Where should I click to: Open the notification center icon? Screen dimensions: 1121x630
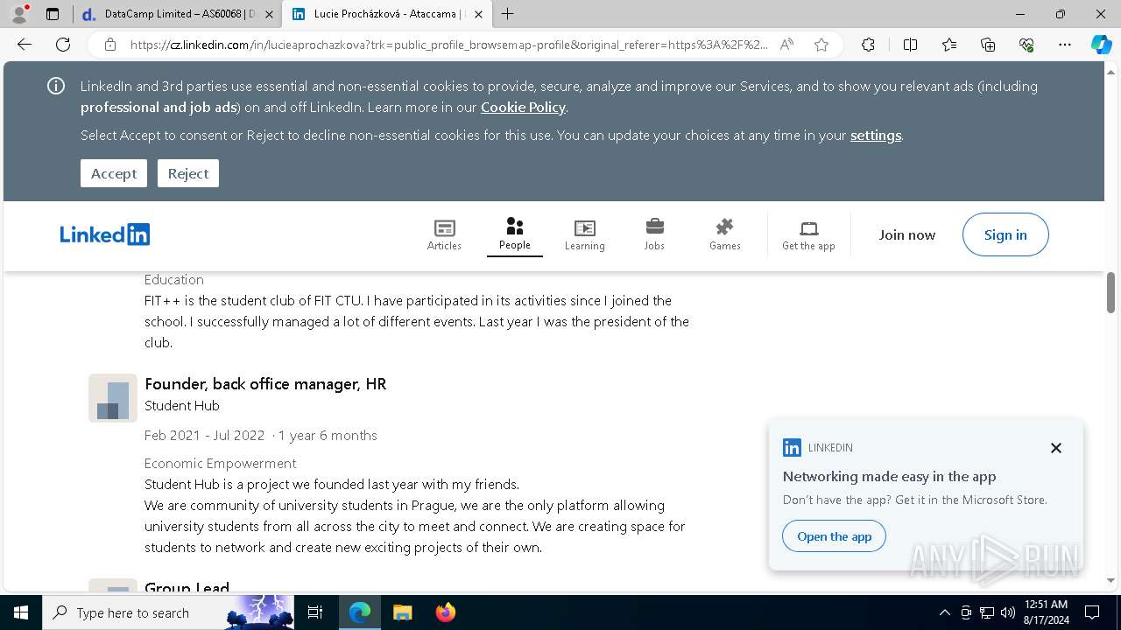[1092, 612]
